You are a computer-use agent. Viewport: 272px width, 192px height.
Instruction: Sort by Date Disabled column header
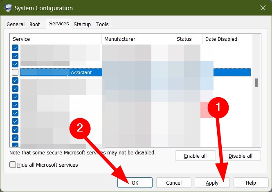[227, 39]
